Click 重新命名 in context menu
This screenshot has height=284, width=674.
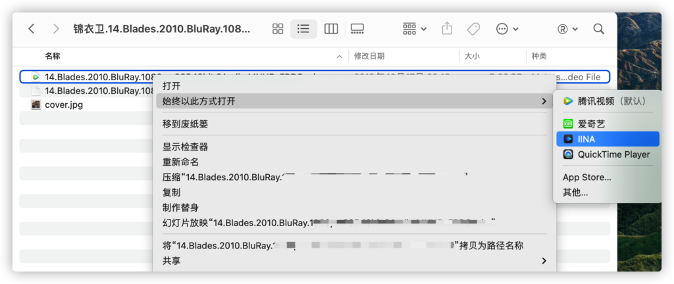[x=180, y=162]
